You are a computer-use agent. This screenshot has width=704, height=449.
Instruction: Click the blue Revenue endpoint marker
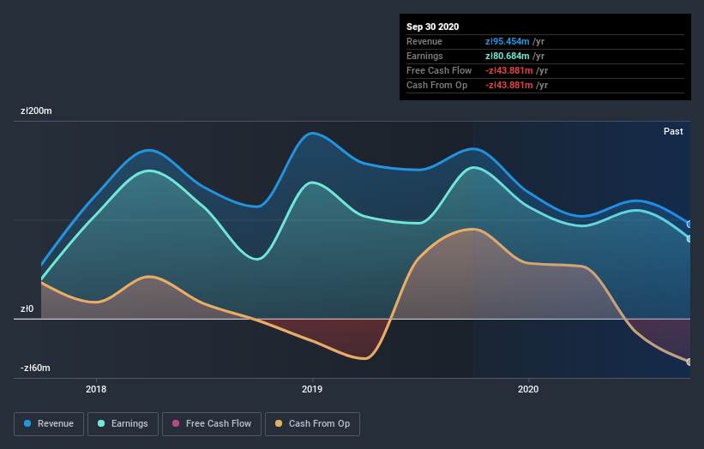click(x=689, y=224)
